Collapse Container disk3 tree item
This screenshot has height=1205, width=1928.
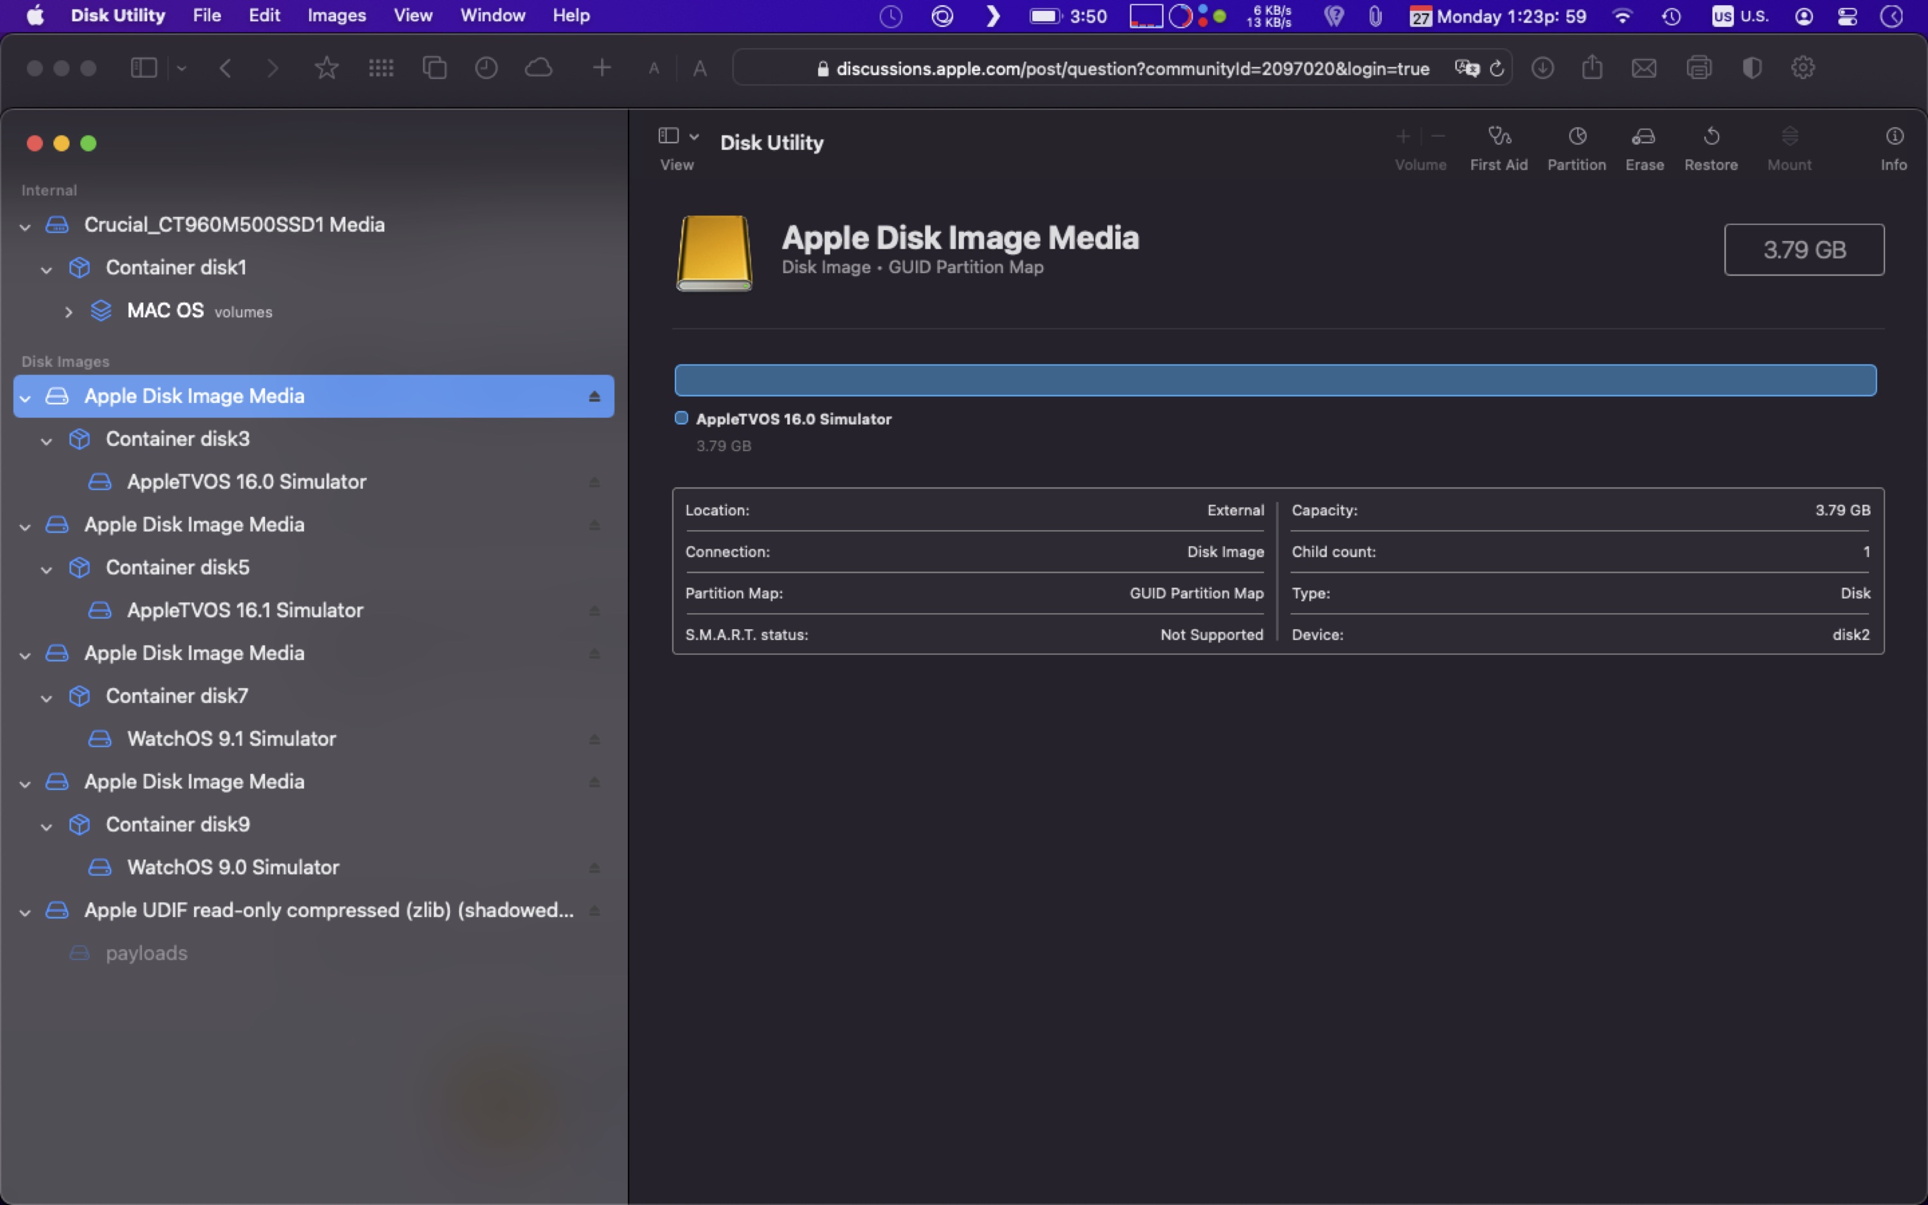[46, 441]
